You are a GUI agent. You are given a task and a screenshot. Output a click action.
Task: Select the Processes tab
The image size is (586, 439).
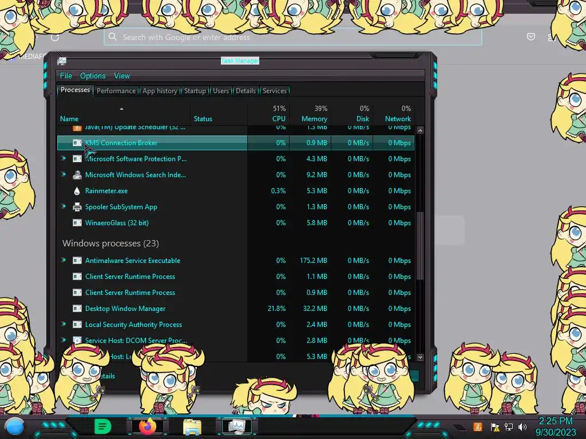[x=75, y=90]
